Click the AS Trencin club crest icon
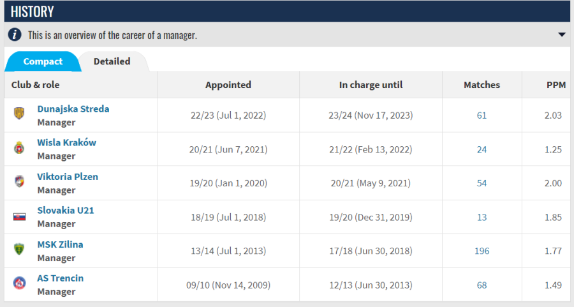Screen dimensions: 574x307 pos(19,283)
